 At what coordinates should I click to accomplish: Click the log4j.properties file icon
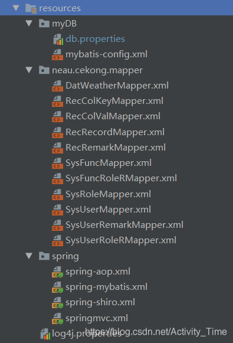pos(45,334)
